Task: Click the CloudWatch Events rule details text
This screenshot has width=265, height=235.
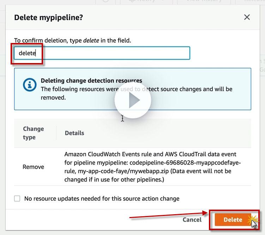Action: pos(152,167)
